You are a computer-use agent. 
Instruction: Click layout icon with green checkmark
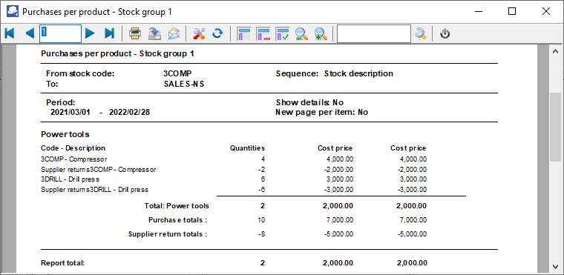coord(282,34)
